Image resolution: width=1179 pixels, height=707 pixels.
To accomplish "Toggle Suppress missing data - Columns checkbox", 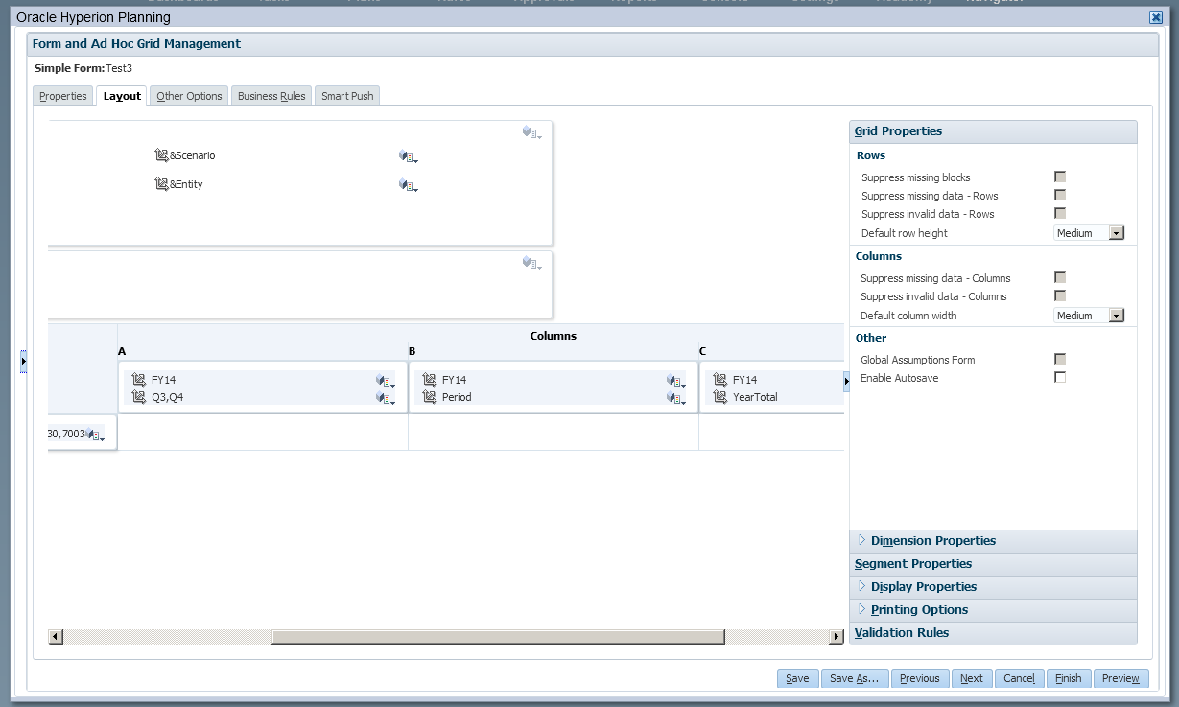I will click(1060, 277).
